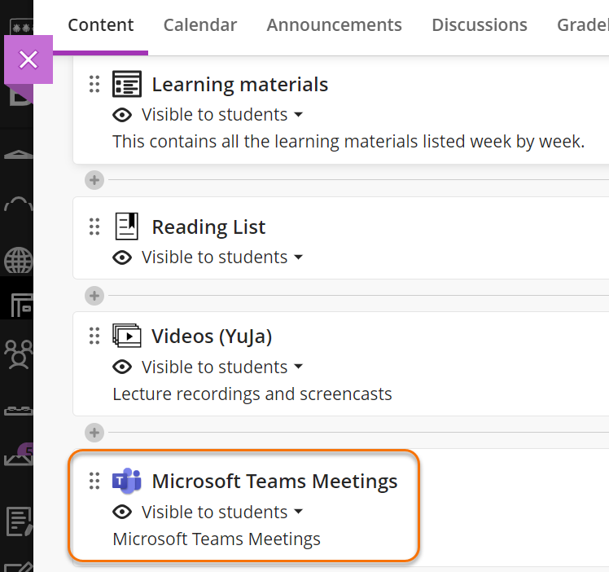Add content with plus button below Learning materials
Screen dimensions: 609x572
95,180
